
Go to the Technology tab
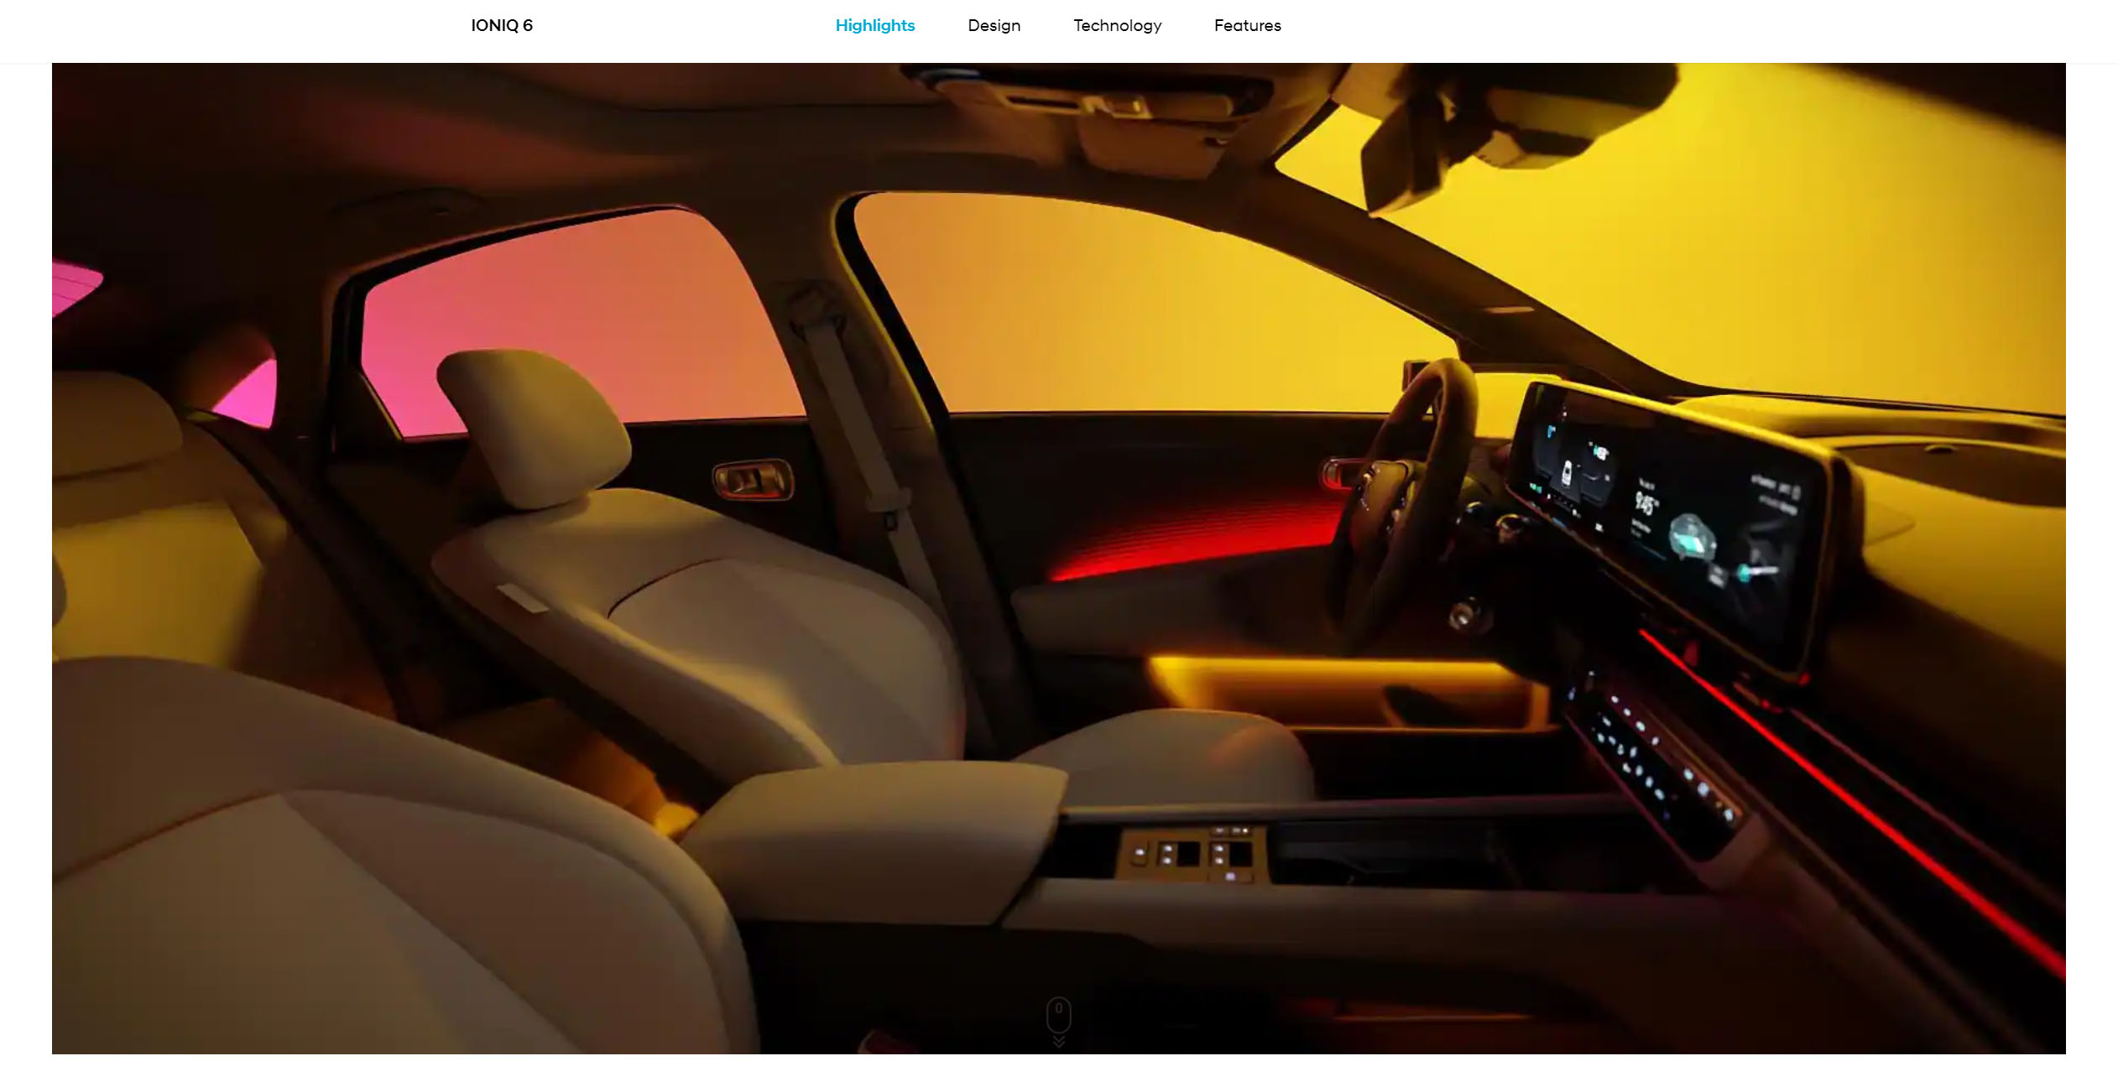1117,26
